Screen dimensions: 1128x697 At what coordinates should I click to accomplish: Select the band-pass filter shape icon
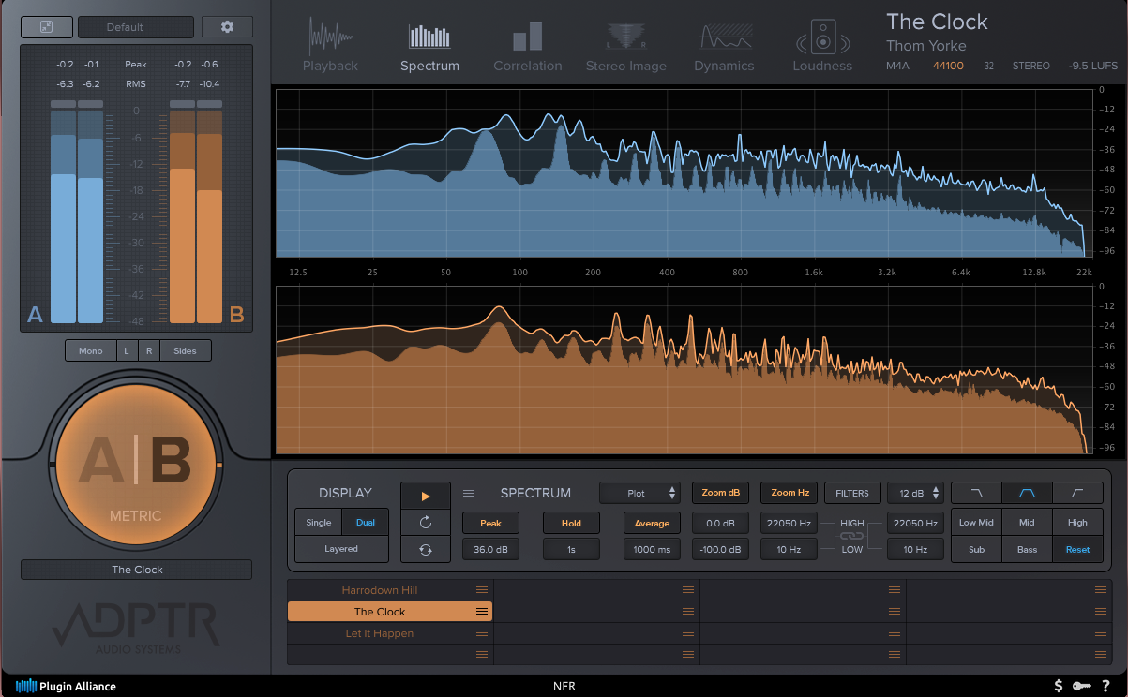[1027, 493]
